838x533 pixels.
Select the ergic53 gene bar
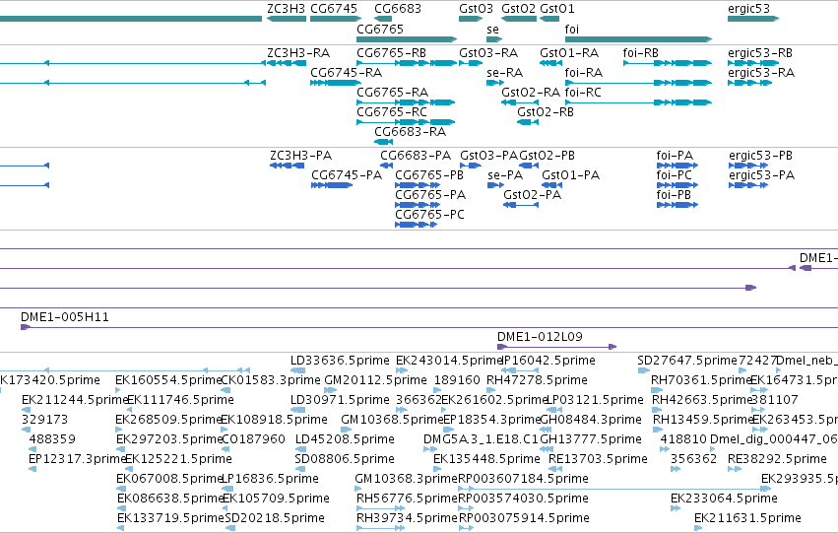(x=753, y=19)
